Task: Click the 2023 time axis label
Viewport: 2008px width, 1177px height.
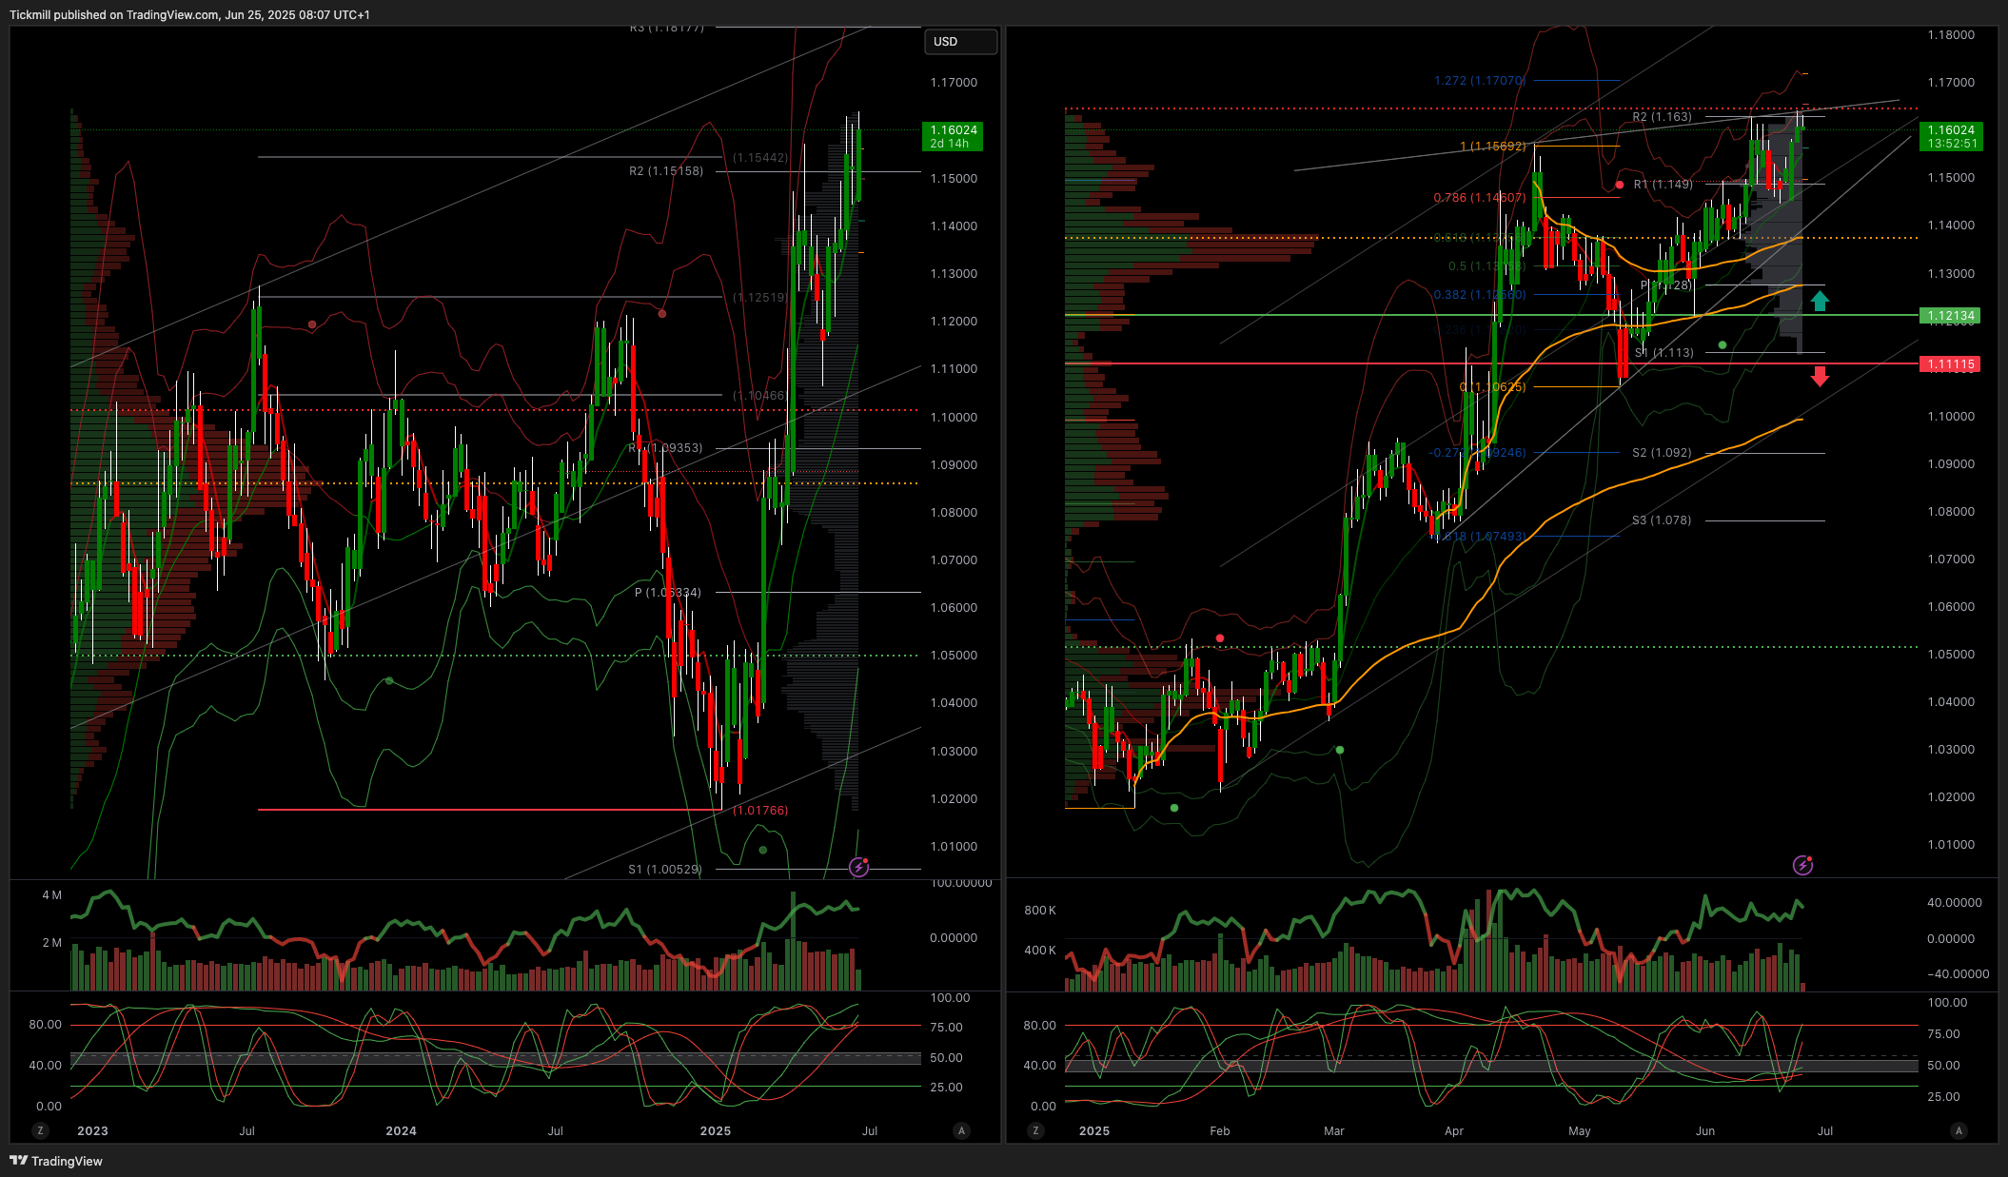Action: [x=92, y=1131]
